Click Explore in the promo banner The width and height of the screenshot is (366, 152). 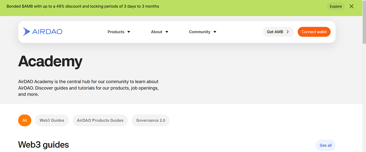[x=336, y=6]
